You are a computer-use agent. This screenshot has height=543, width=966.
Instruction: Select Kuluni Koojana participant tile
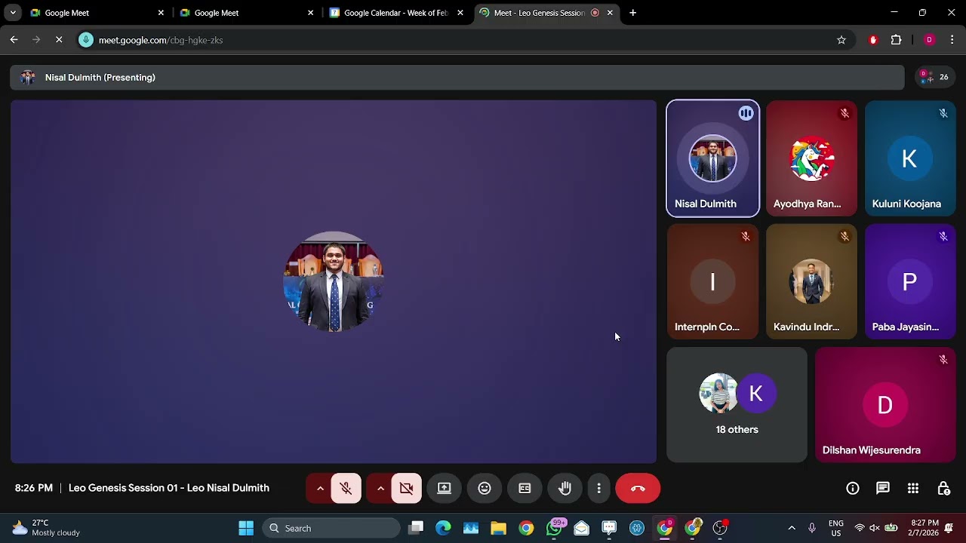click(x=910, y=158)
